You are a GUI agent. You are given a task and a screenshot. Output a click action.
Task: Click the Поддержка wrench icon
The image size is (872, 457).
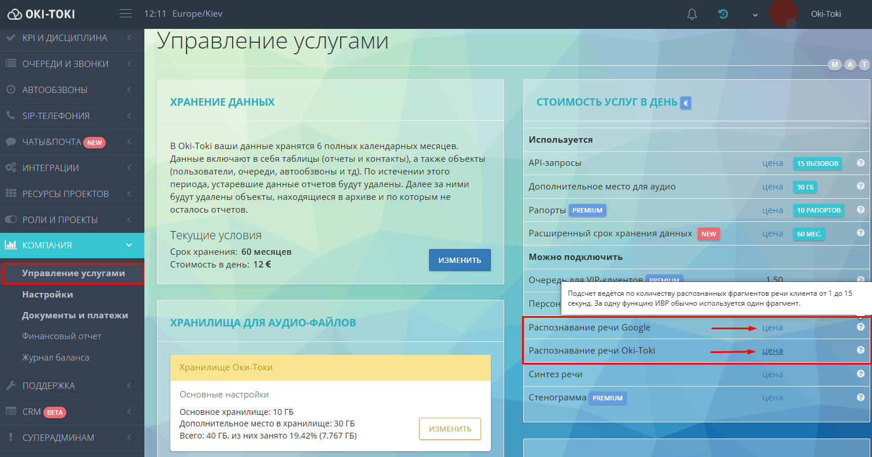(10, 385)
